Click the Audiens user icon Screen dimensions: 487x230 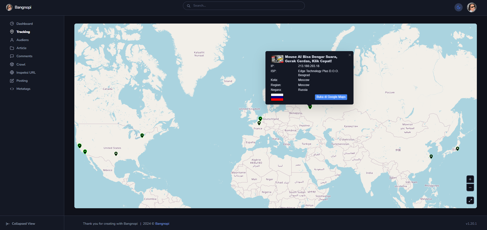[x=12, y=40]
